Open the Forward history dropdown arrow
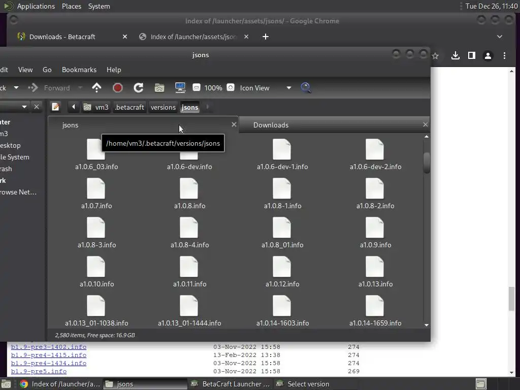520x390 pixels. point(80,88)
